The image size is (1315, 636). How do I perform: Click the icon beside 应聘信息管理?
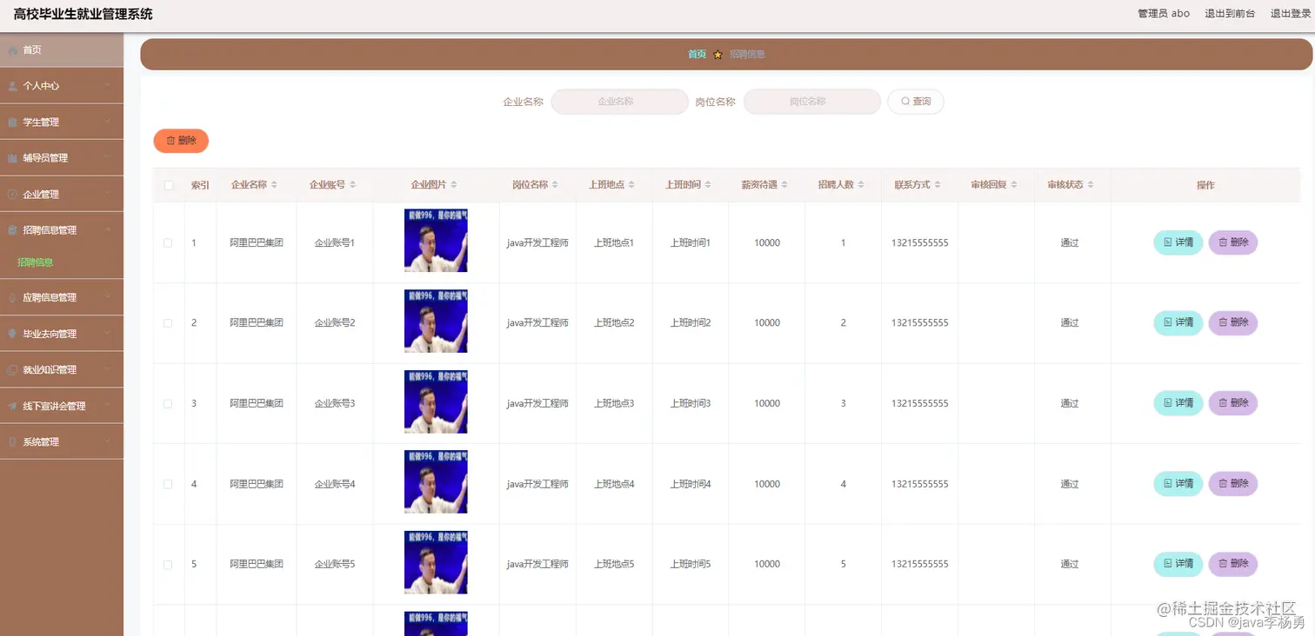pos(12,297)
